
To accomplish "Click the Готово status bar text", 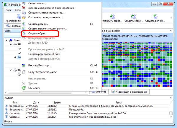I will point(8,122).
